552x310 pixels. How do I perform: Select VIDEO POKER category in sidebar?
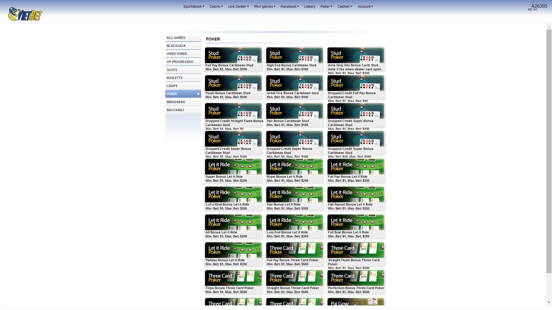pyautogui.click(x=183, y=54)
